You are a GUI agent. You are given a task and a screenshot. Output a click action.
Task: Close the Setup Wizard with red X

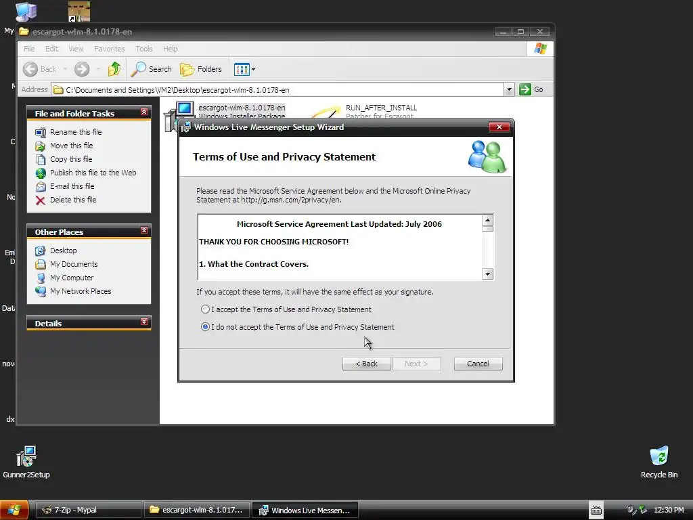499,127
